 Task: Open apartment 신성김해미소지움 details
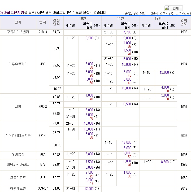coord(18,136)
